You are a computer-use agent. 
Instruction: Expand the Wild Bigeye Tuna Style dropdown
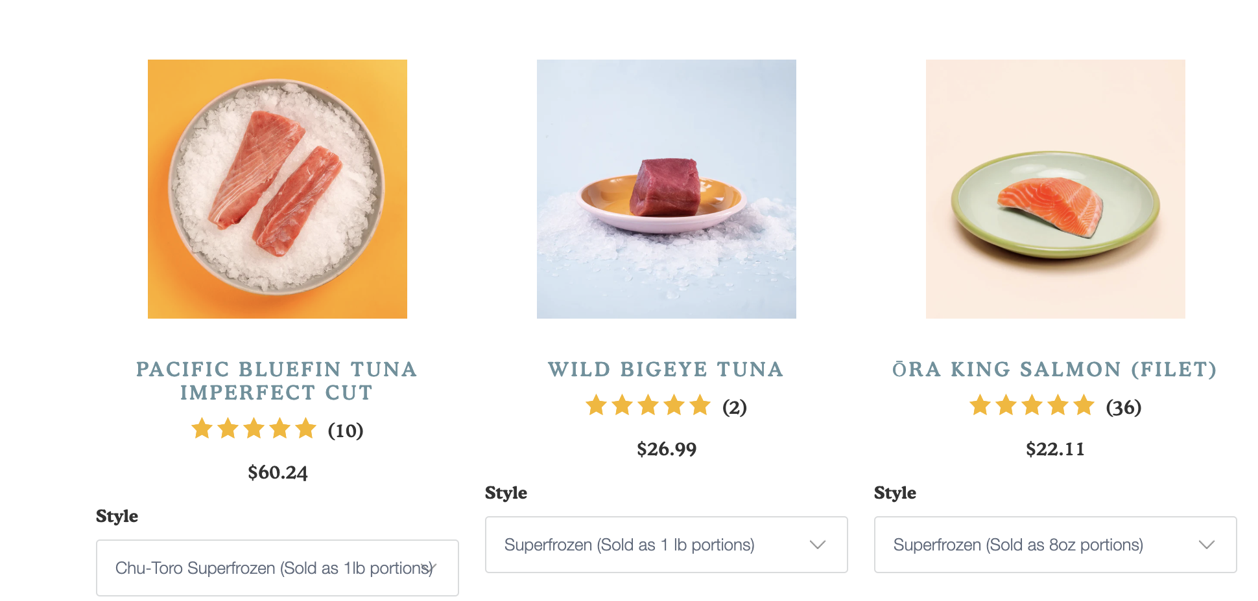(x=667, y=545)
